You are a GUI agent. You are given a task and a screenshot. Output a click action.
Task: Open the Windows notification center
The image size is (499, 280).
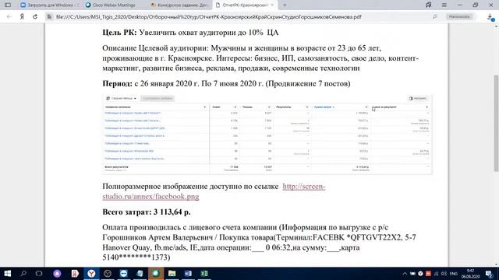click(490, 274)
